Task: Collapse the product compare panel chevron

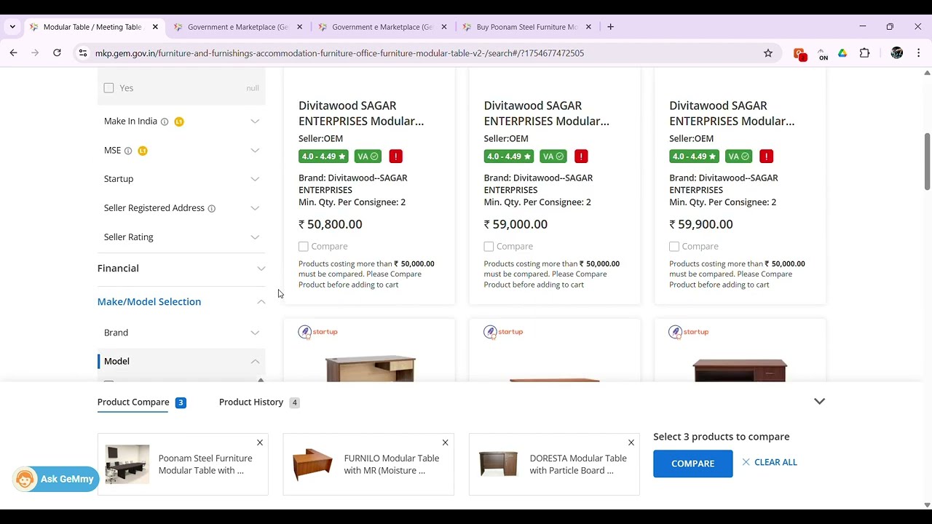Action: (819, 402)
